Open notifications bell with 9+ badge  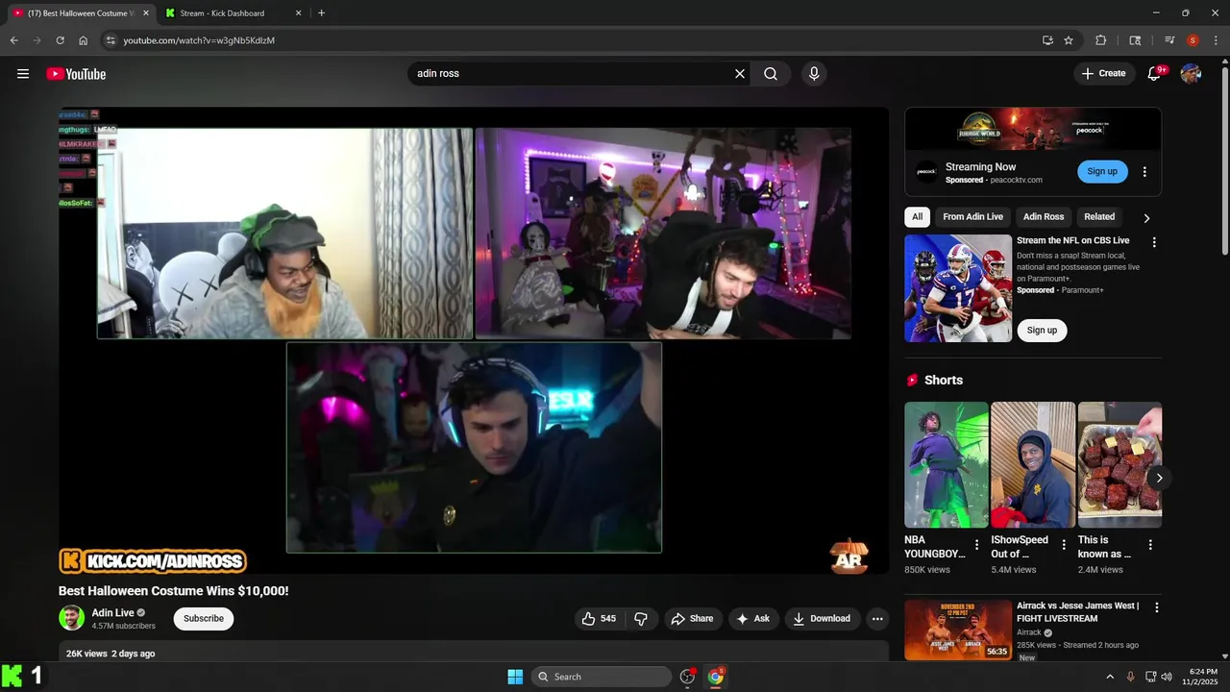[x=1154, y=73]
